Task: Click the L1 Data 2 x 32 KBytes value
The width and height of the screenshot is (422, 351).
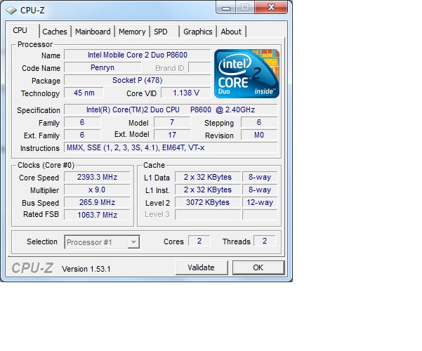Action: pyautogui.click(x=208, y=177)
